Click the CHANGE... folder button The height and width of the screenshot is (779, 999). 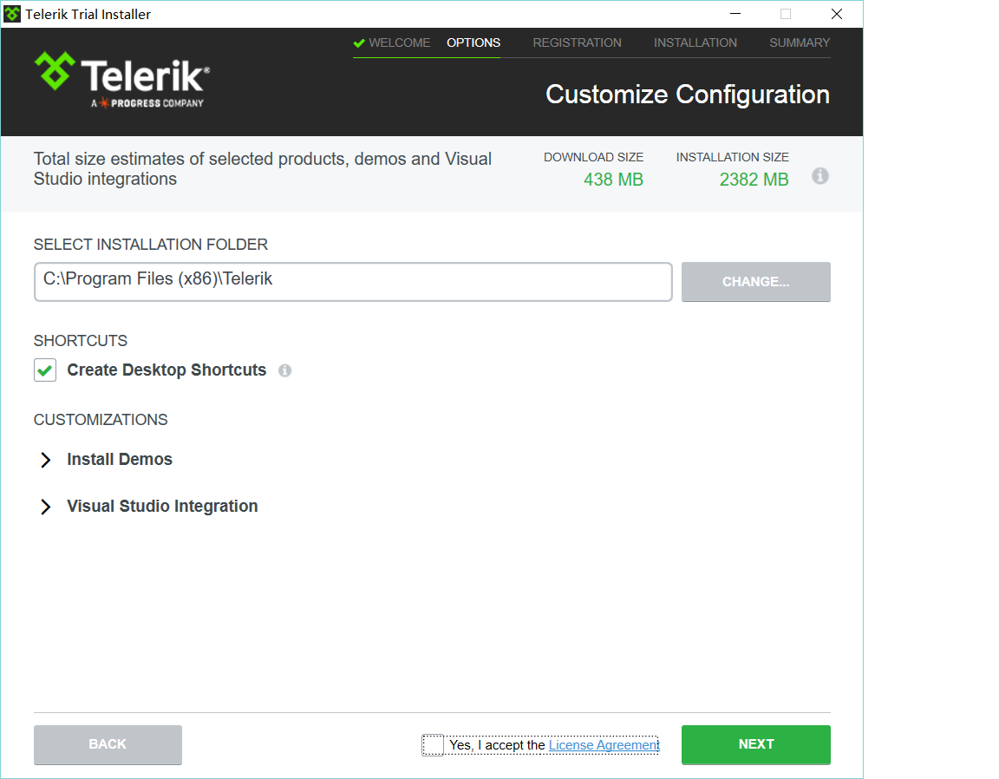755,282
